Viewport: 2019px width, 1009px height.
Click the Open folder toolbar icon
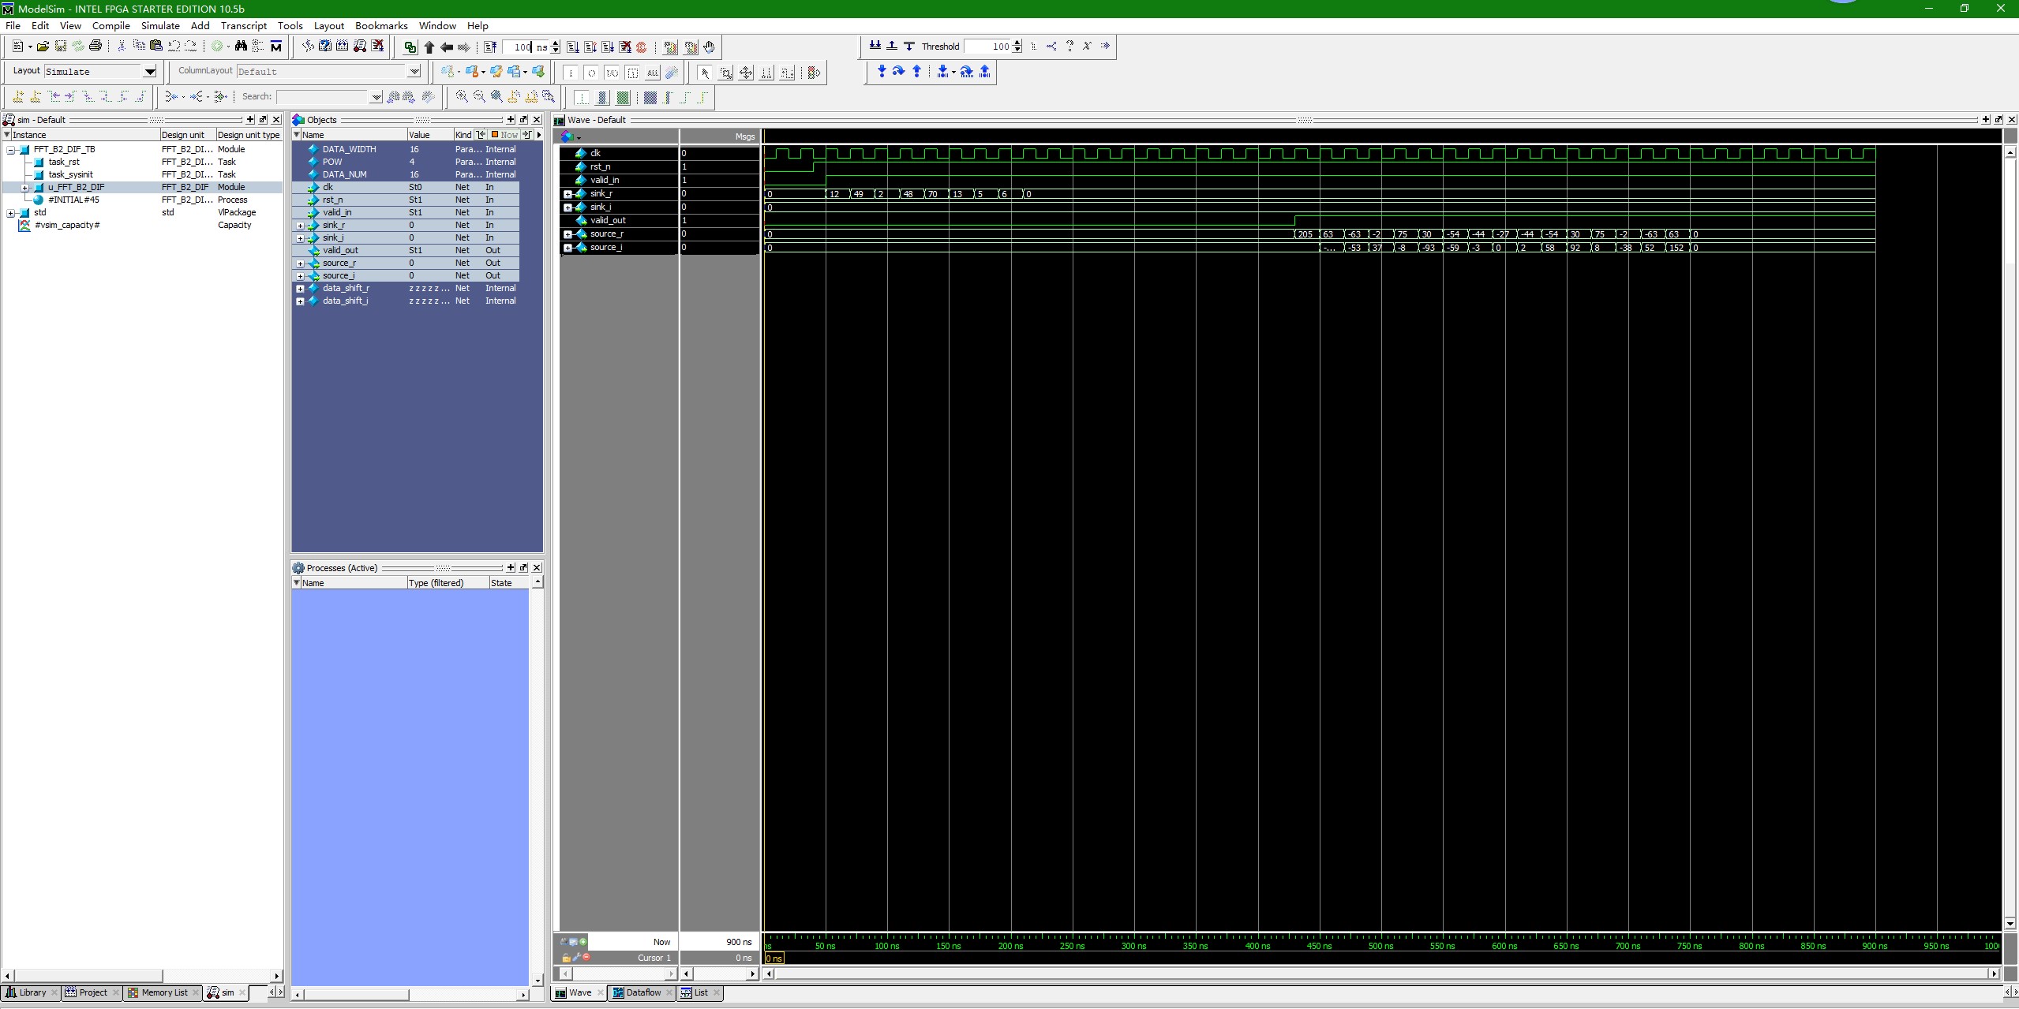(43, 47)
